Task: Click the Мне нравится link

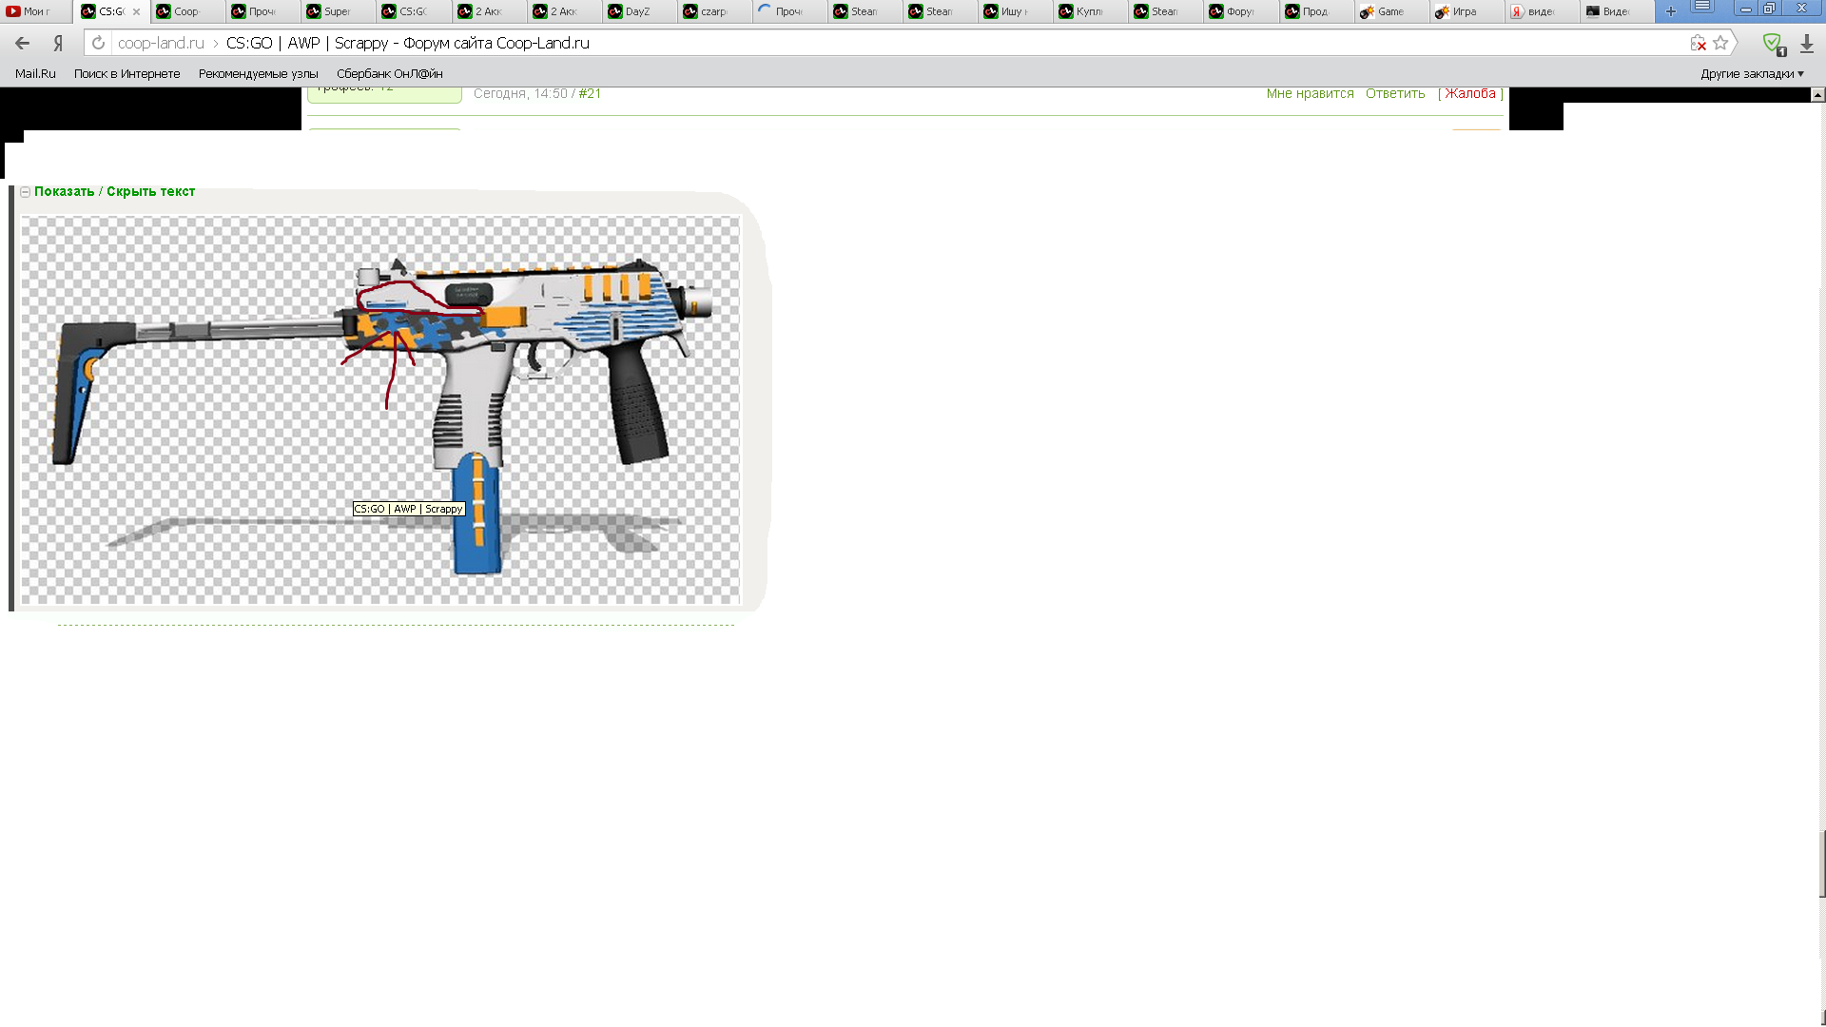Action: pyautogui.click(x=1310, y=93)
